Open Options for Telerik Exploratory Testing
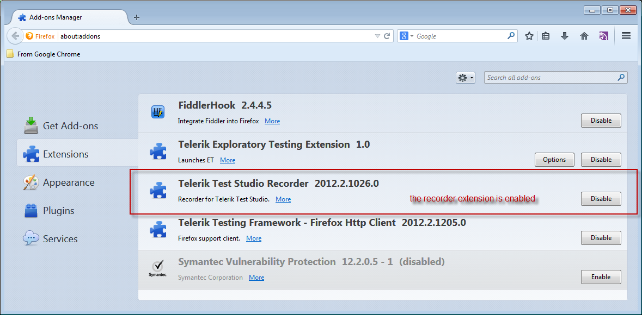Image resolution: width=642 pixels, height=315 pixels. pyautogui.click(x=554, y=160)
